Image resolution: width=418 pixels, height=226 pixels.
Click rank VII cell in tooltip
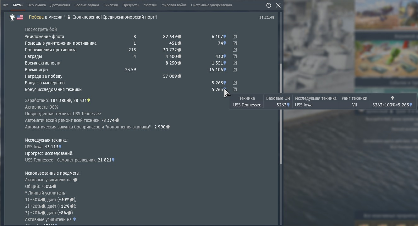[355, 105]
